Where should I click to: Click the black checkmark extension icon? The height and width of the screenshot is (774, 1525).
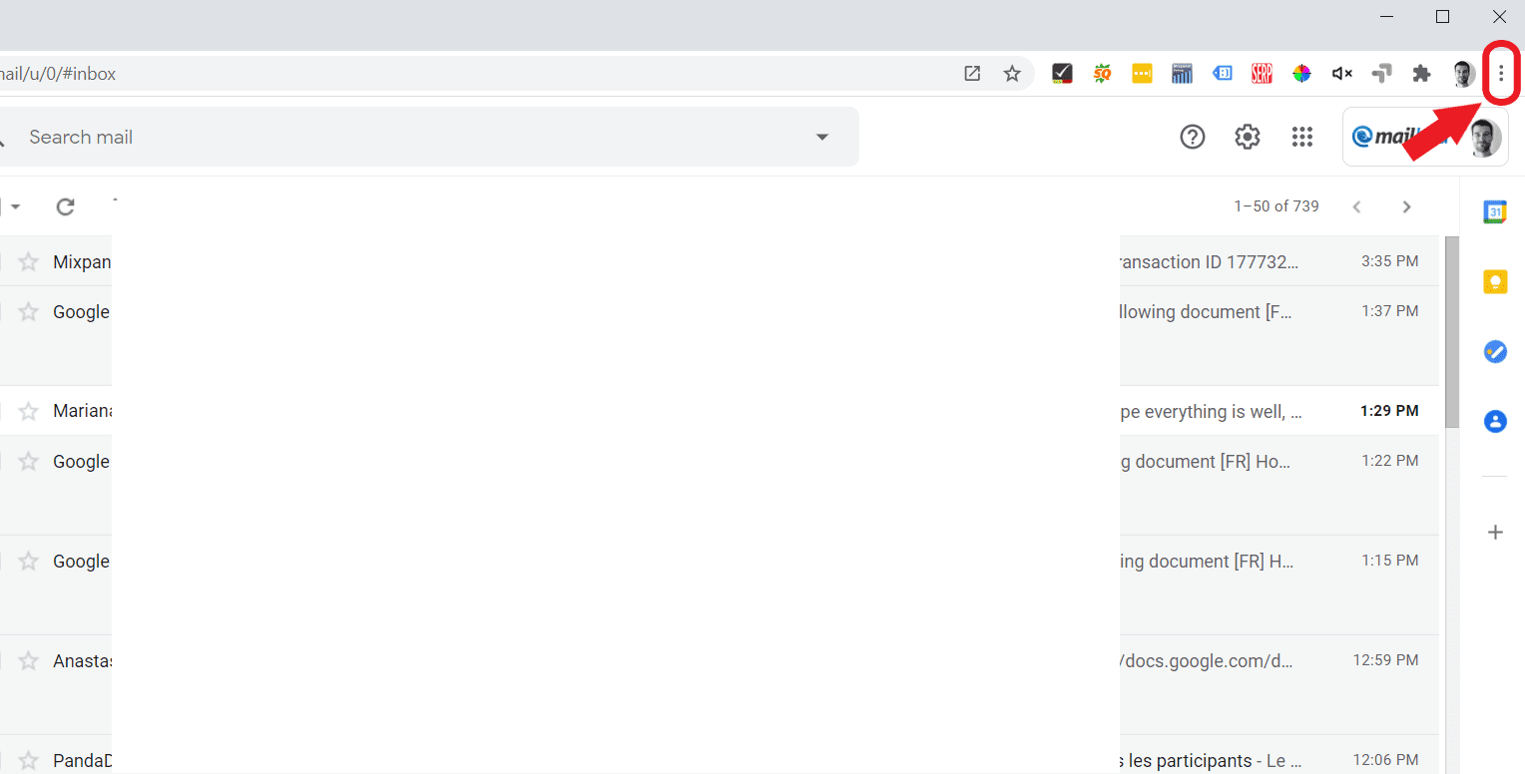click(x=1062, y=73)
